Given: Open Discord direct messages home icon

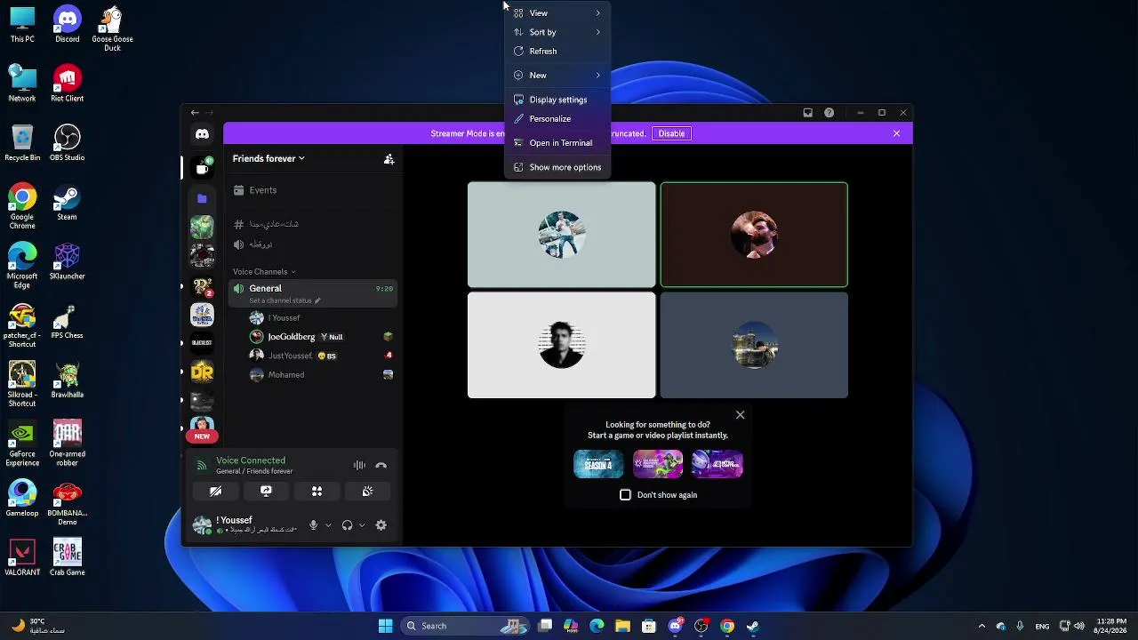Looking at the screenshot, I should [202, 134].
